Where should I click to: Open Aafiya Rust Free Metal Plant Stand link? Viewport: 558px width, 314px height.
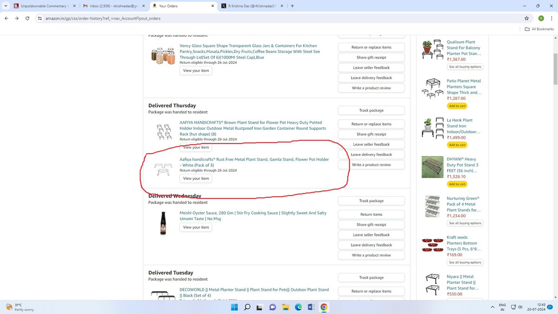point(254,162)
